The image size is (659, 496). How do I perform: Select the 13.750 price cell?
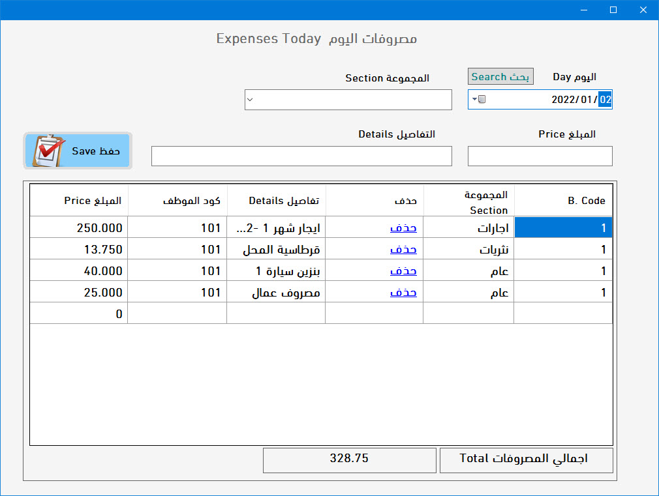coord(79,249)
